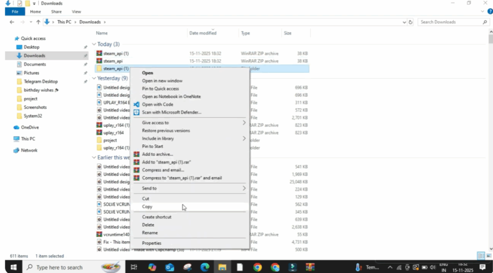Viewport: 493px width, 273px height.
Task: Sort by Date modified column header
Action: (x=203, y=33)
